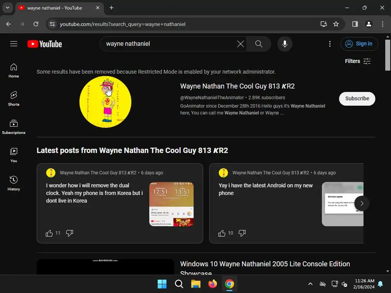Like the latest Android post
The width and height of the screenshot is (391, 293).
[x=222, y=233]
